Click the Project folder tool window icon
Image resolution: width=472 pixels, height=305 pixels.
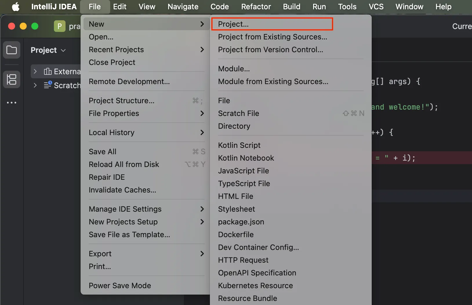tap(12, 50)
